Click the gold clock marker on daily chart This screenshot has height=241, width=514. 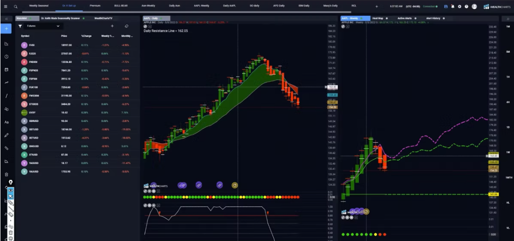tap(235, 185)
